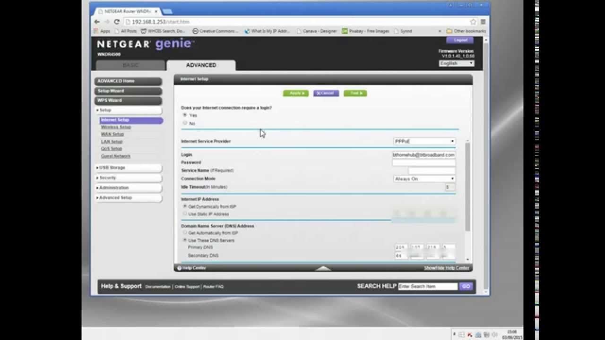The width and height of the screenshot is (605, 340).
Task: Switch to the ADVANCED tab
Action: pyautogui.click(x=201, y=65)
